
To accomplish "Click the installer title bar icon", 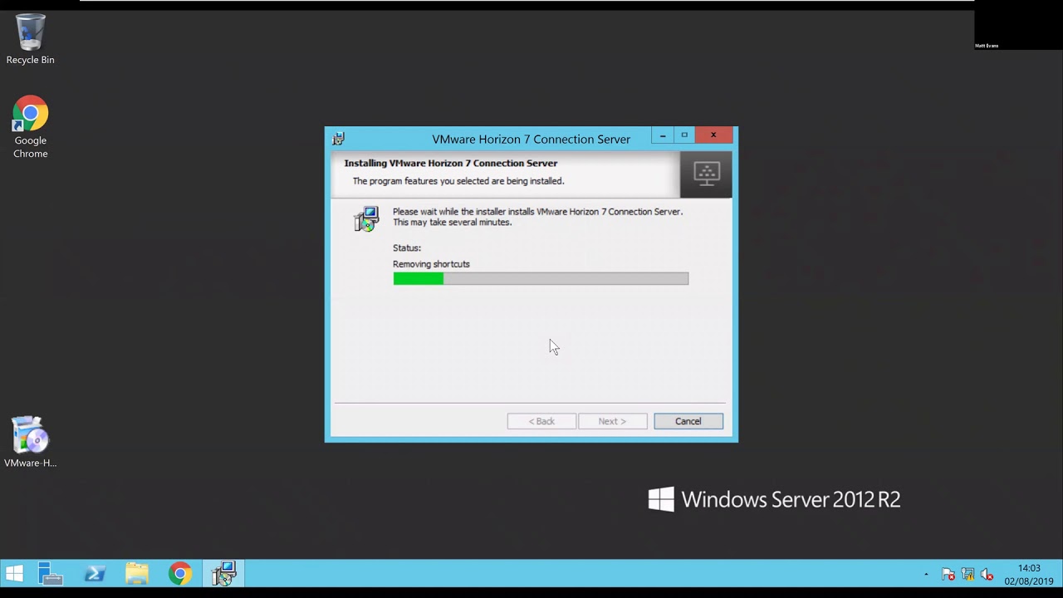I will (338, 139).
